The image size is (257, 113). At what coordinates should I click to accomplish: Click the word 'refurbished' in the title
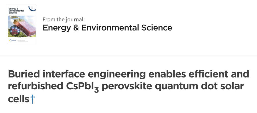point(36,86)
